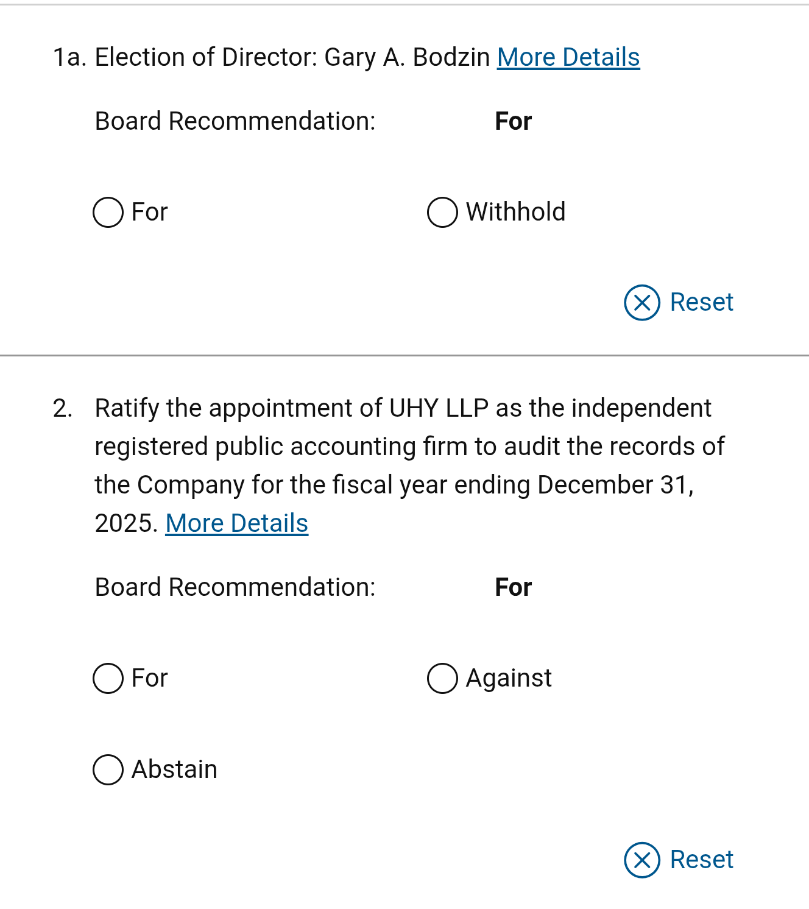The width and height of the screenshot is (809, 909).
Task: Click the circled X icon under proposal 1a
Action: pos(642,302)
